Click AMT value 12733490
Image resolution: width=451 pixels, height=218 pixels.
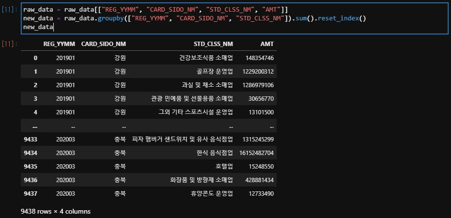(x=261, y=194)
